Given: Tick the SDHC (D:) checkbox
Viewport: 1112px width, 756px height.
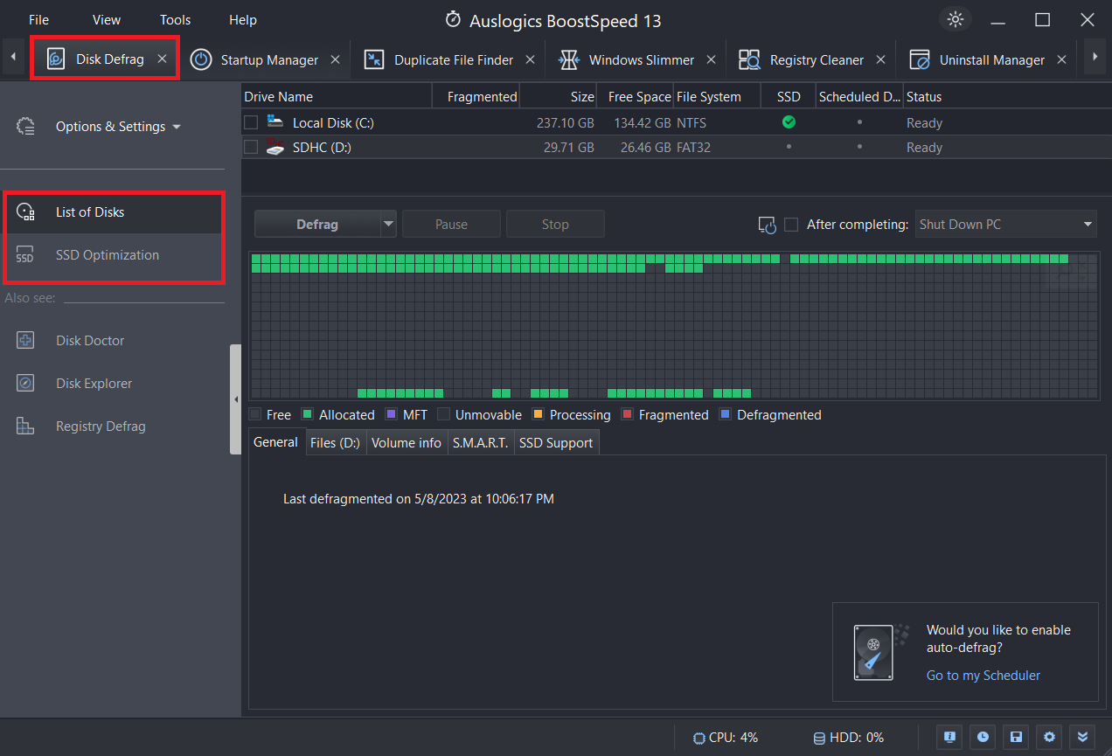Looking at the screenshot, I should point(251,147).
